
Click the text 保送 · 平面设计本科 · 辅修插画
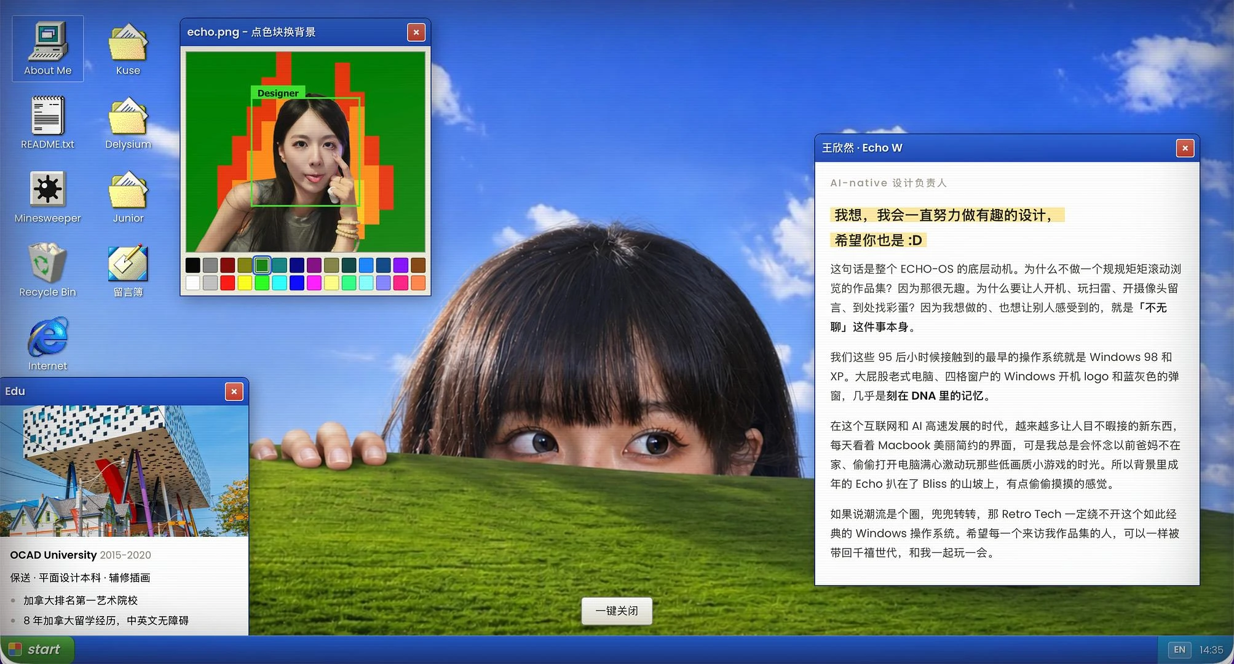81,578
